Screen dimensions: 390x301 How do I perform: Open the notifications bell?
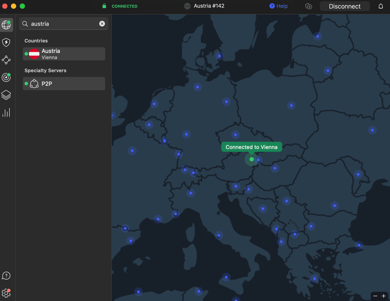click(x=380, y=6)
